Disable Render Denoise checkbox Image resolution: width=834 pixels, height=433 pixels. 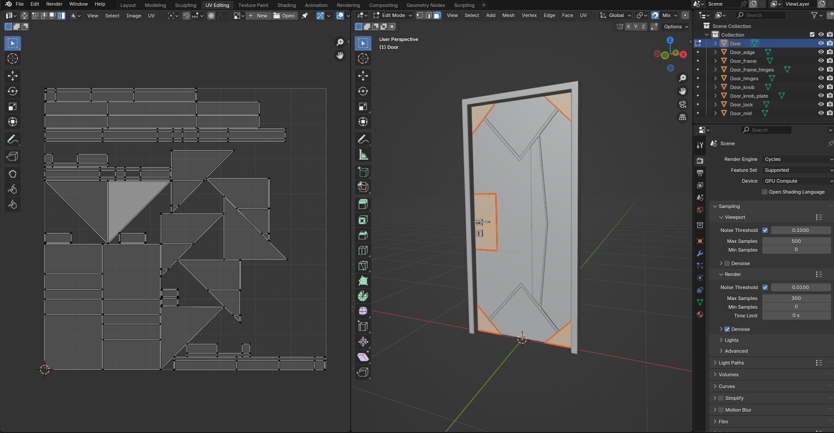tap(727, 329)
